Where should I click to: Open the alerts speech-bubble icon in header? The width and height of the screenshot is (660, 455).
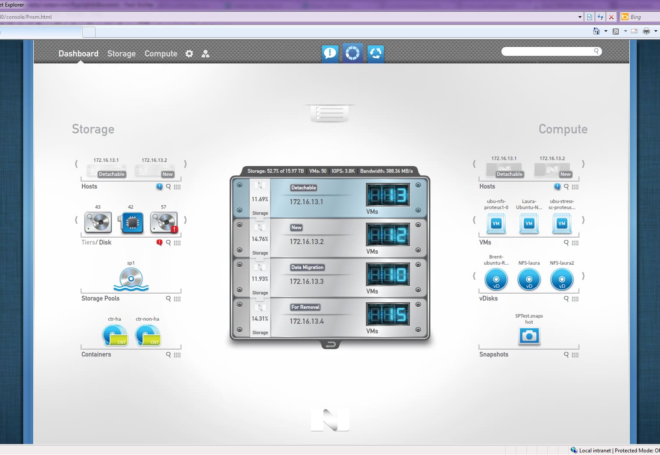pyautogui.click(x=330, y=53)
